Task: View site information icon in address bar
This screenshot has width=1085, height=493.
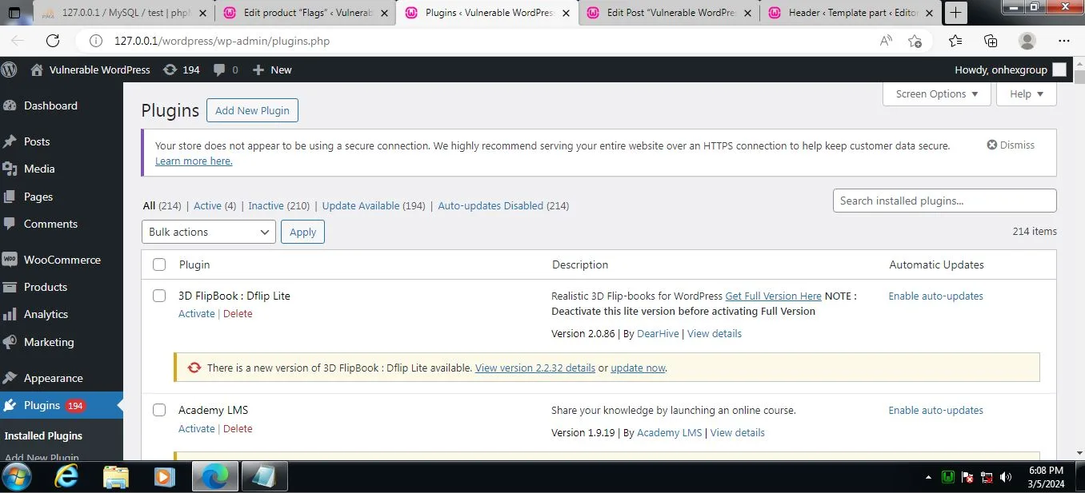Action: pos(96,41)
